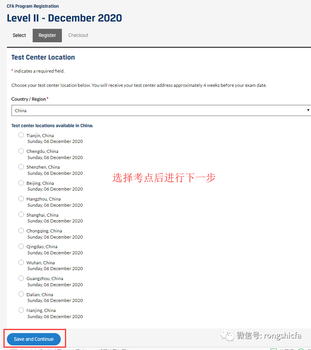This screenshot has height=350, width=311.
Task: Click the 'CFA Program Registration' text
Action: [33, 6]
